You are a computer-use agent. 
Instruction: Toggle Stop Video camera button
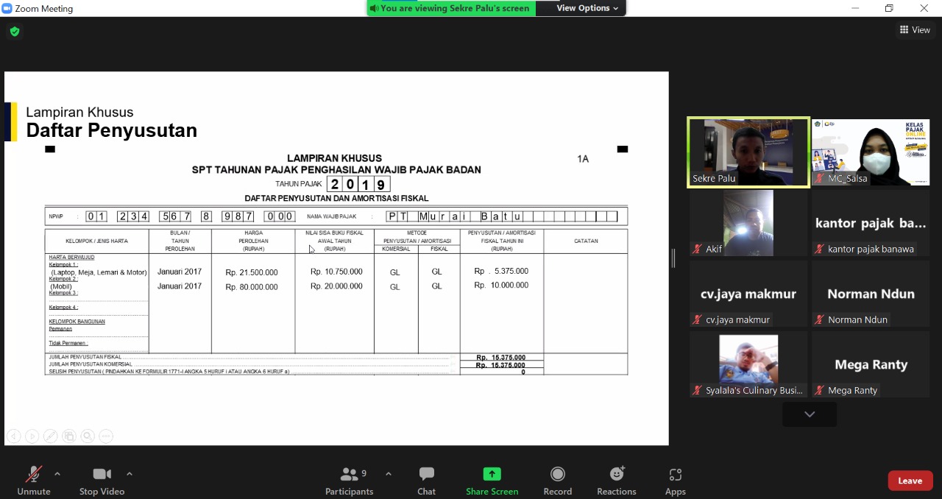(102, 475)
